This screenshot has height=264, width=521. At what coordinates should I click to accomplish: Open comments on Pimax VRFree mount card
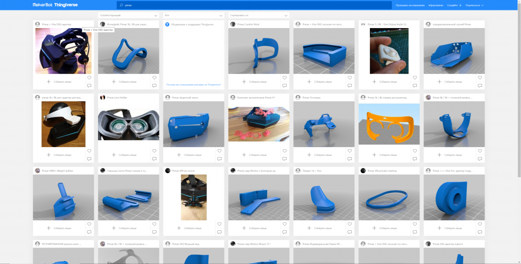[x=219, y=232]
